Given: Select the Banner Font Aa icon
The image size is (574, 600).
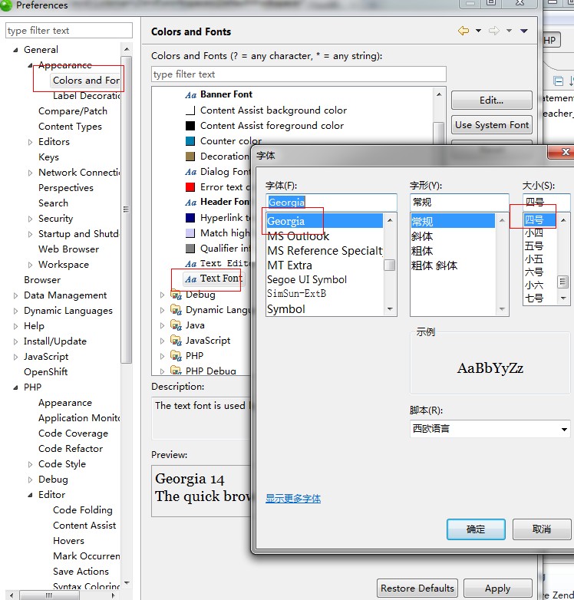Looking at the screenshot, I should [x=190, y=95].
